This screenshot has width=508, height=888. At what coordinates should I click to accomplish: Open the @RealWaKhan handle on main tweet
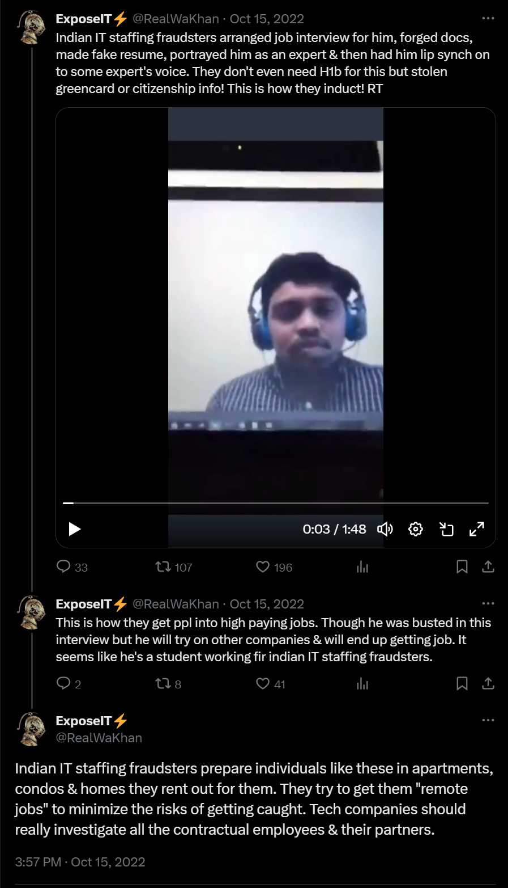99,738
